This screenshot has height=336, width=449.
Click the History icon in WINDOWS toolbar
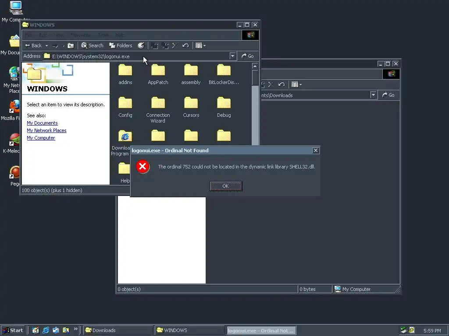click(141, 45)
